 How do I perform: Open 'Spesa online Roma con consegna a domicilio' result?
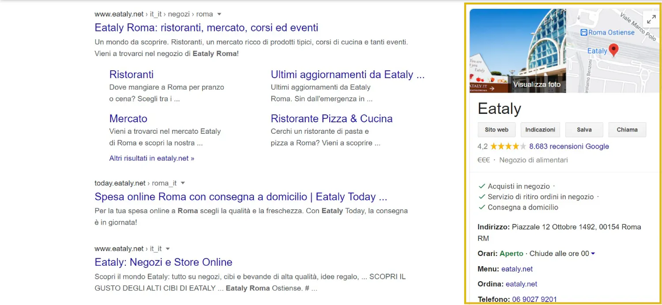pyautogui.click(x=241, y=196)
